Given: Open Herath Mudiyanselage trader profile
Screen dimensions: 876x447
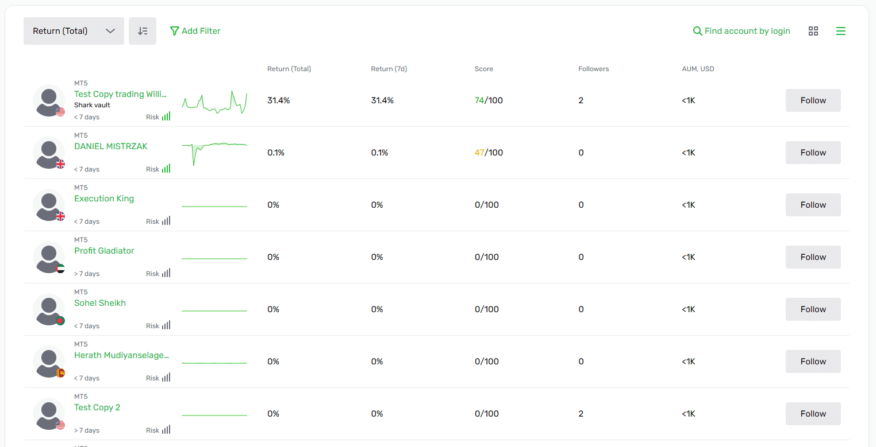Looking at the screenshot, I should click(x=121, y=355).
